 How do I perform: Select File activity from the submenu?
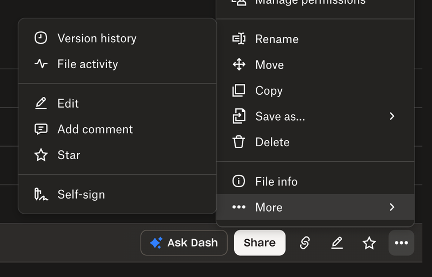click(88, 64)
